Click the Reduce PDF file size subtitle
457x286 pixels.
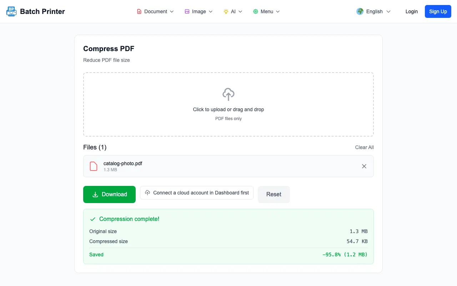point(106,60)
